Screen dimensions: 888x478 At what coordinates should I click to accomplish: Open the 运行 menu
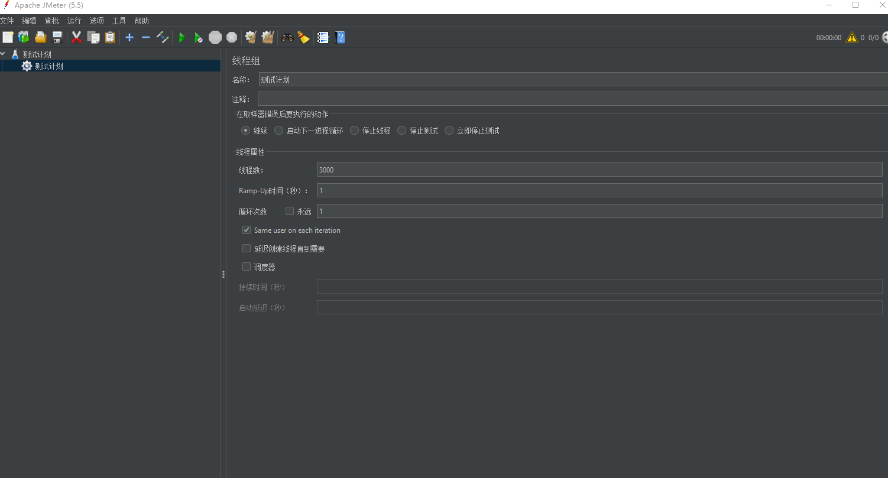74,21
